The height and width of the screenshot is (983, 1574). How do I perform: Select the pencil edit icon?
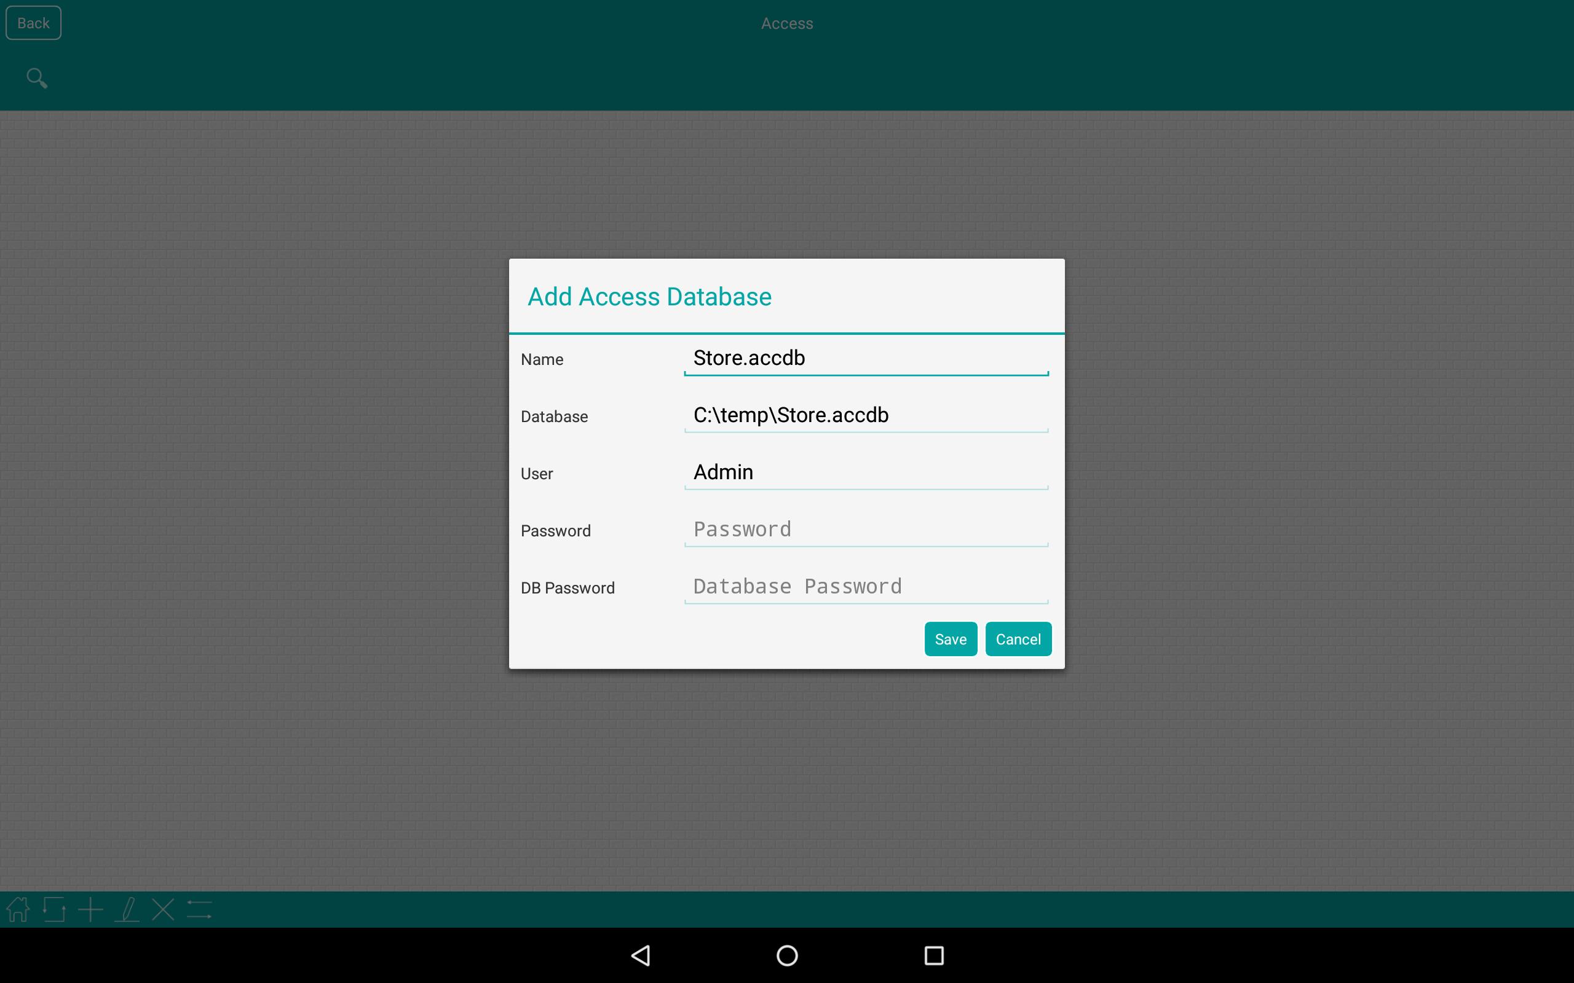tap(127, 909)
